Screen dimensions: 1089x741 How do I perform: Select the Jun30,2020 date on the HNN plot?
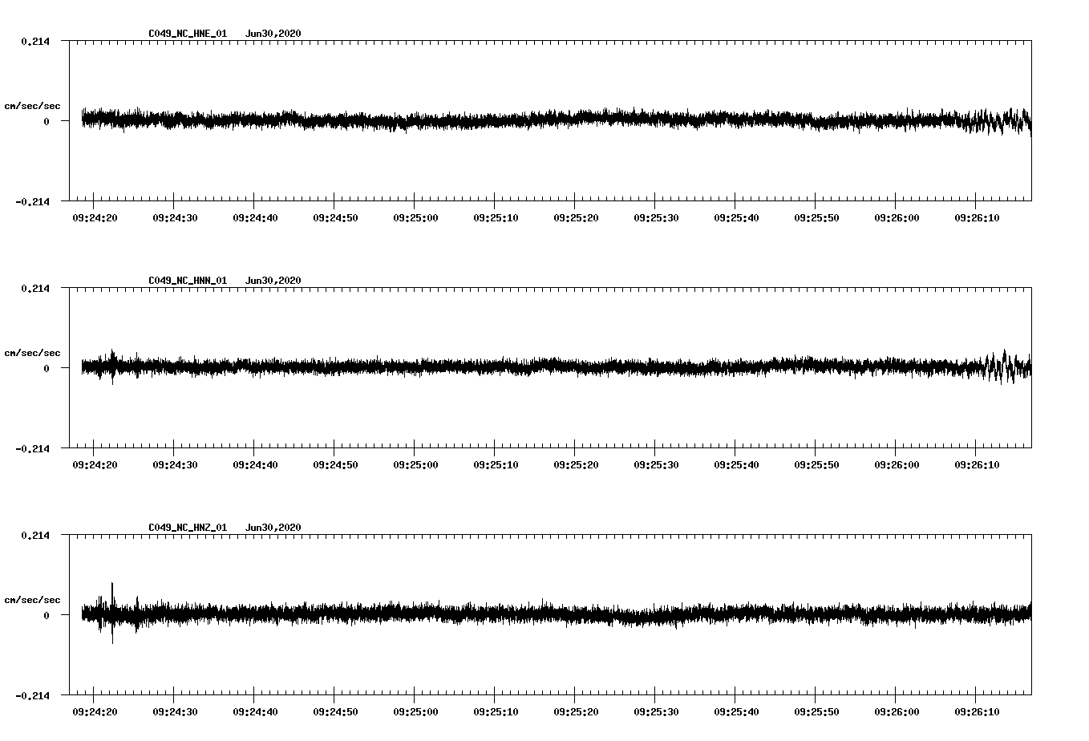pyautogui.click(x=273, y=281)
